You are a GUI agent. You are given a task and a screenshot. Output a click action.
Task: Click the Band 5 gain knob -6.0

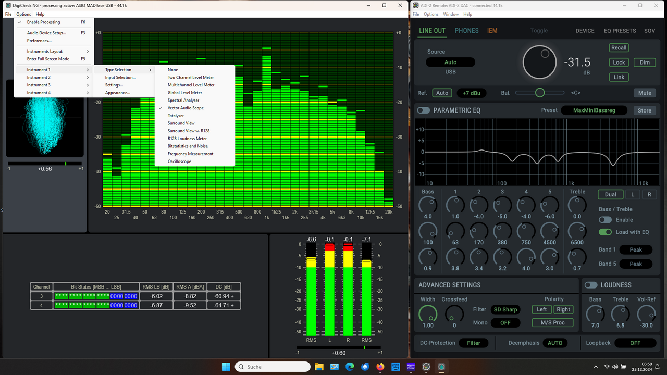point(550,205)
